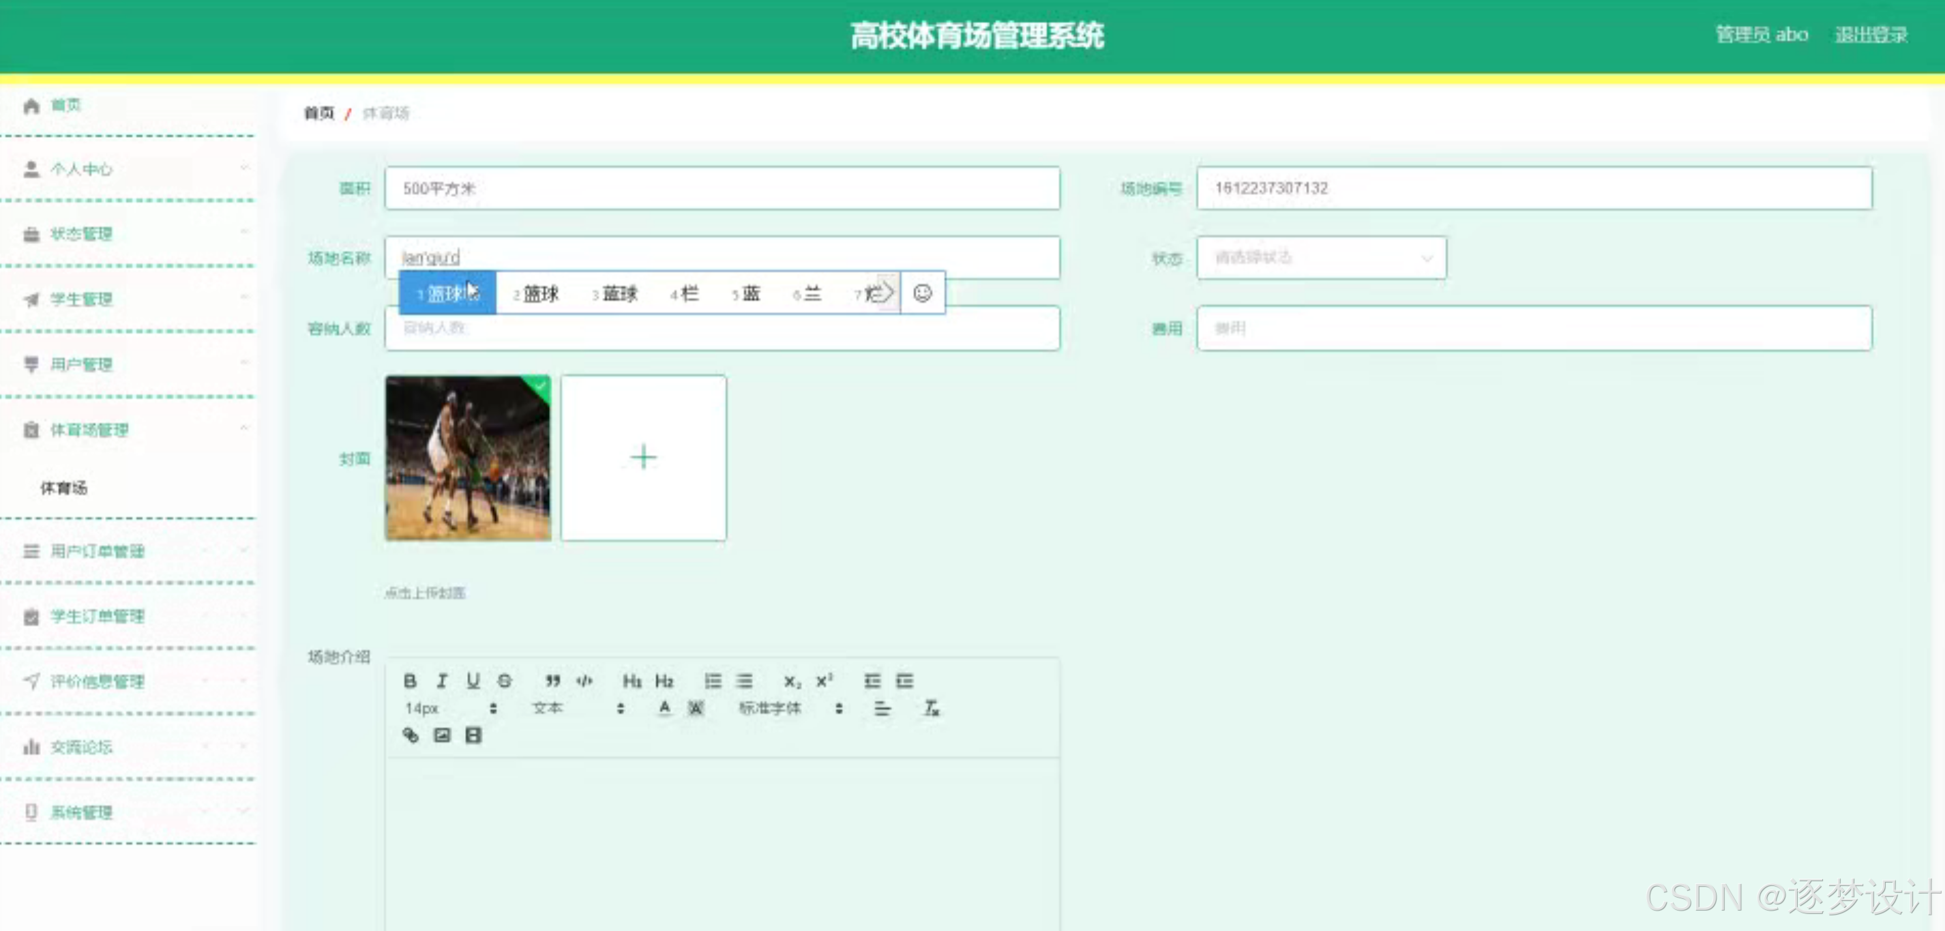Click the plus box to upload cover

[643, 458]
